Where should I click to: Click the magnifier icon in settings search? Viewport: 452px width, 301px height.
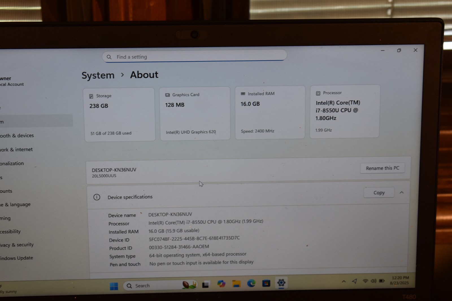coord(109,57)
